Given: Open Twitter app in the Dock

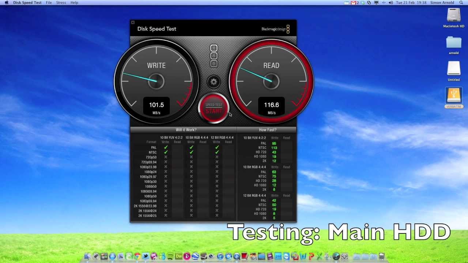Looking at the screenshot, I should point(145,256).
